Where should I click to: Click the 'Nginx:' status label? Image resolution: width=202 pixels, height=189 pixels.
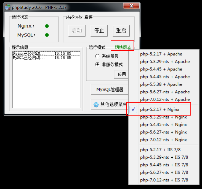tap(26, 26)
